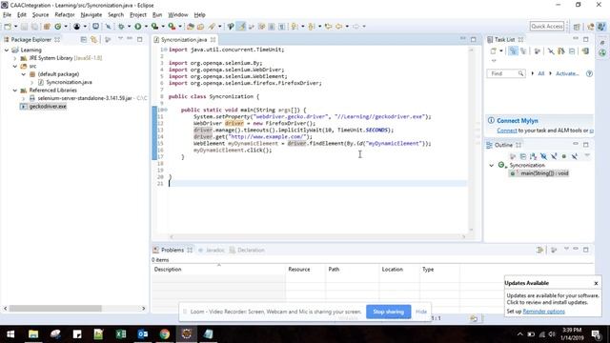Click the Search flashlight toolbar icon
The image size is (610, 343).
[x=212, y=27]
